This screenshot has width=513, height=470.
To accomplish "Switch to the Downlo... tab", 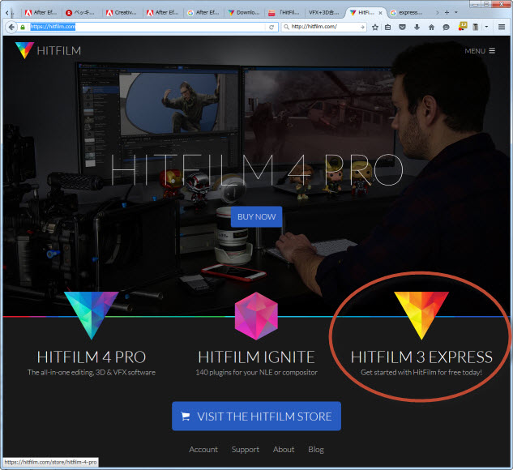I will tap(244, 13).
